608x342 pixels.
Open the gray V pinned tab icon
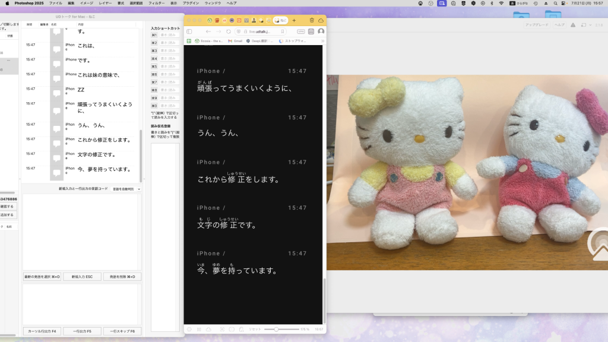(246, 20)
